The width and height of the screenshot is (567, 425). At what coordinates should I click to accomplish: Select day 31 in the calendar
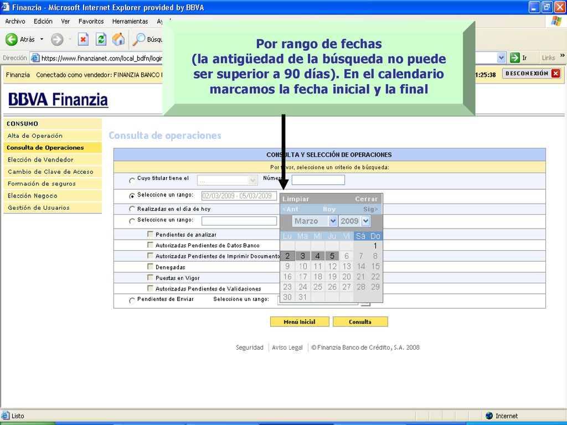coord(303,297)
